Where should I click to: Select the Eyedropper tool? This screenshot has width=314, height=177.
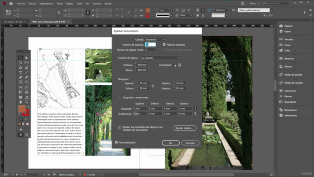(x=26, y=97)
